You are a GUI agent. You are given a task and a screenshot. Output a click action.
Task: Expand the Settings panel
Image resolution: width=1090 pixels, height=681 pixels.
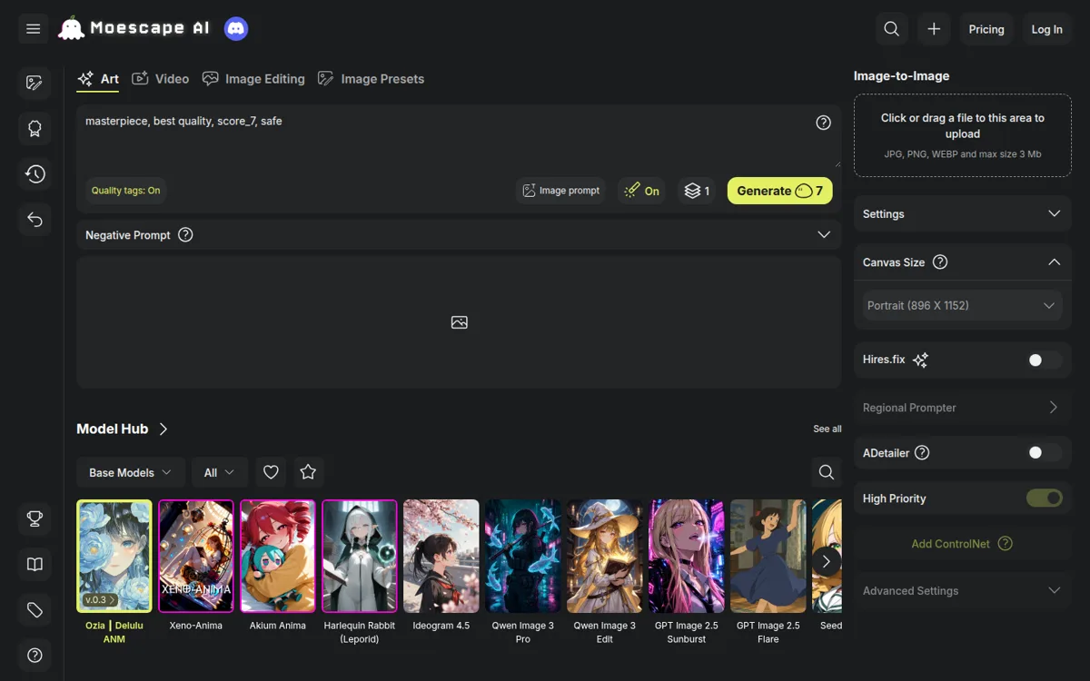tap(963, 214)
